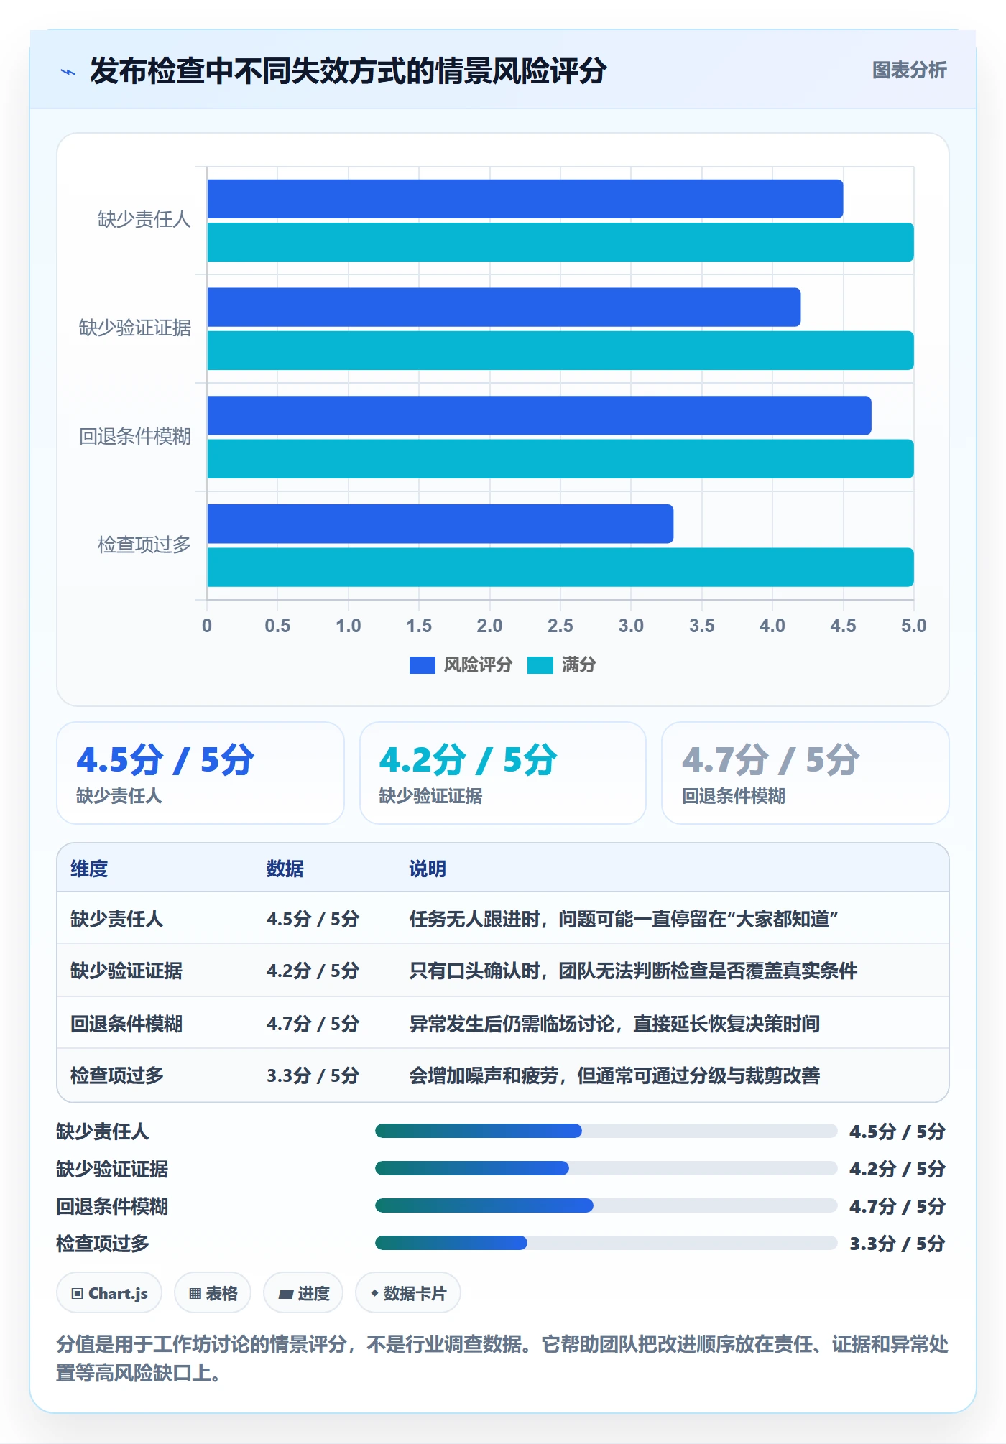Screen dimensions: 1006x1444
Task: Toggle the 风险评分 legend item
Action: (x=461, y=665)
